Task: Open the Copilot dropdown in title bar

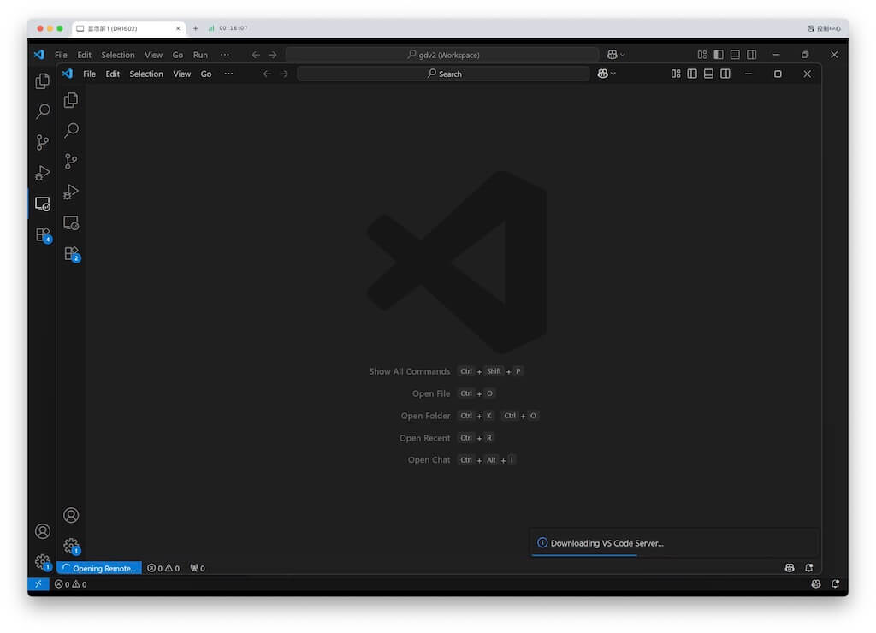Action: pos(606,74)
